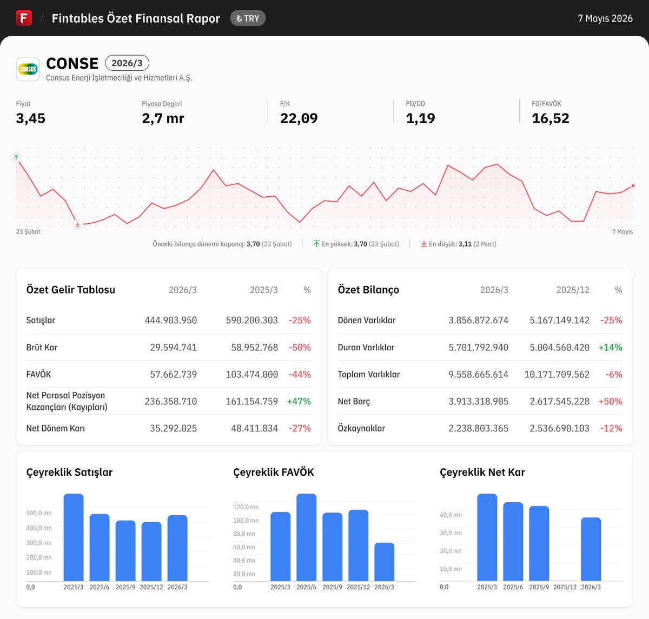Click the 2025/6 bar in Çeyreklik FAVÖK
The image size is (649, 619).
point(307,537)
